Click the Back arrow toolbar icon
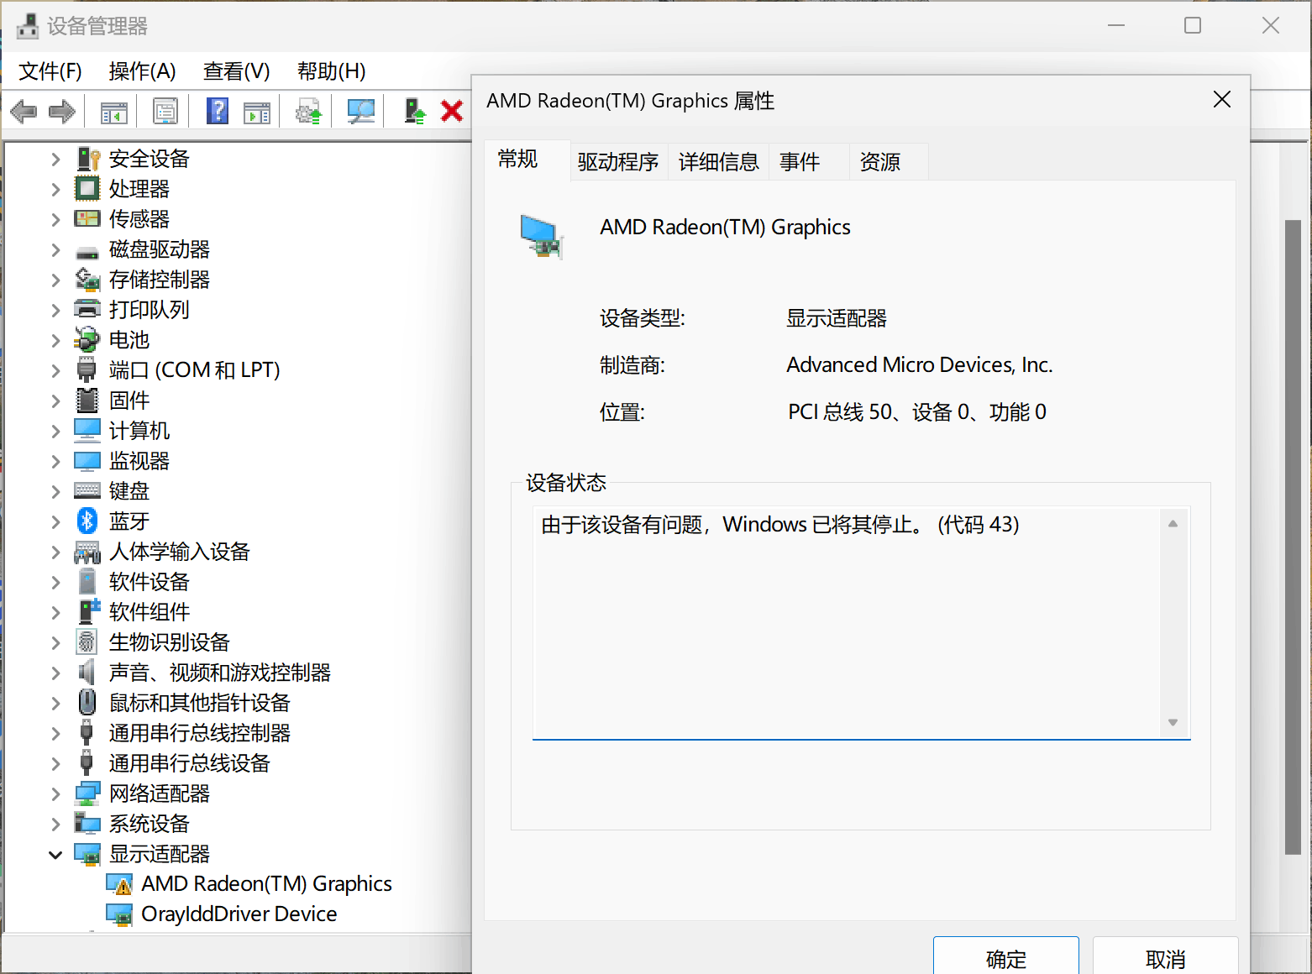 coord(24,111)
